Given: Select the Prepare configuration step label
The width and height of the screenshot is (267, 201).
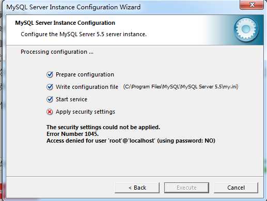Looking at the screenshot, I should coord(85,74).
